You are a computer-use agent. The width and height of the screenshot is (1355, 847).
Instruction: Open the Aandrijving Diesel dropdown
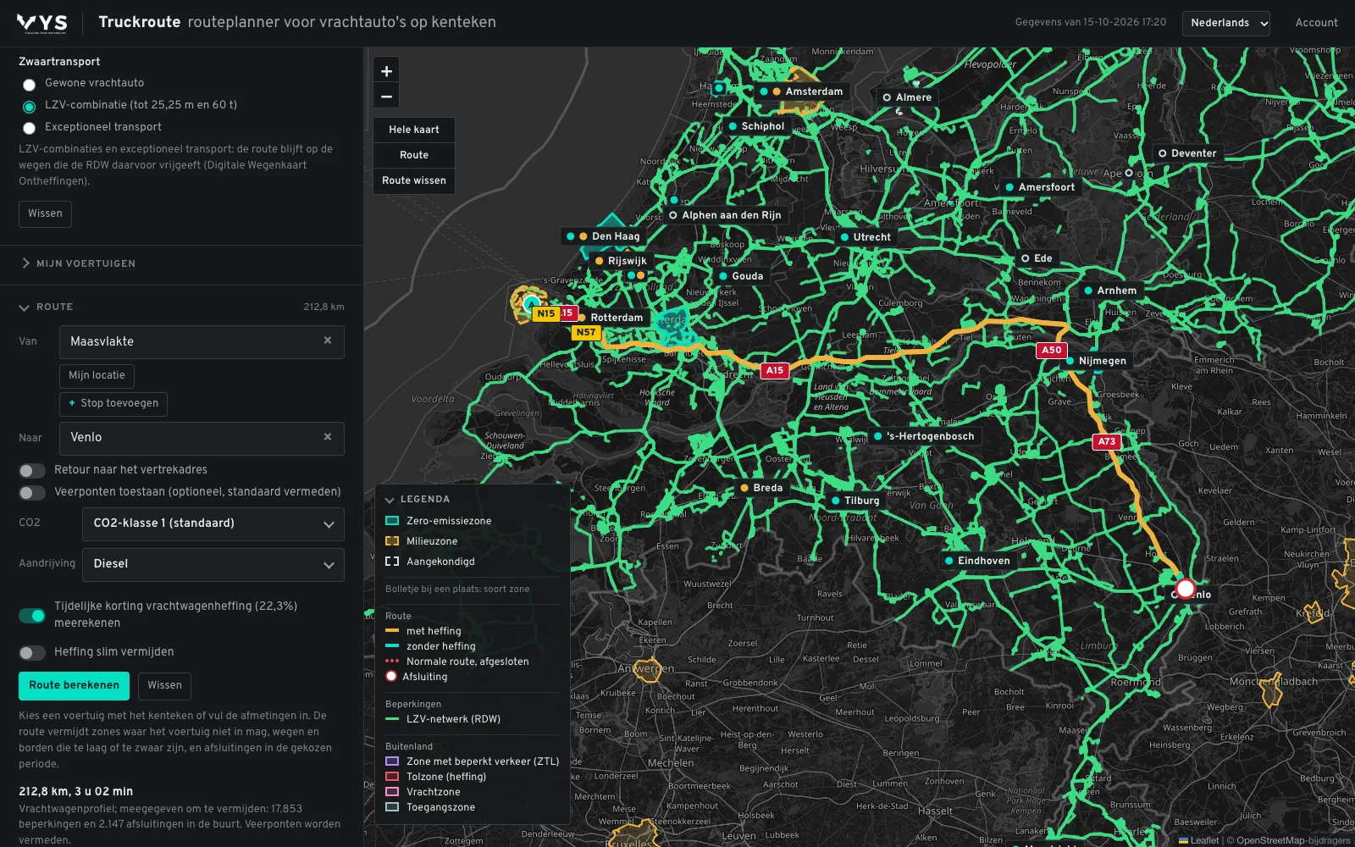coord(213,564)
